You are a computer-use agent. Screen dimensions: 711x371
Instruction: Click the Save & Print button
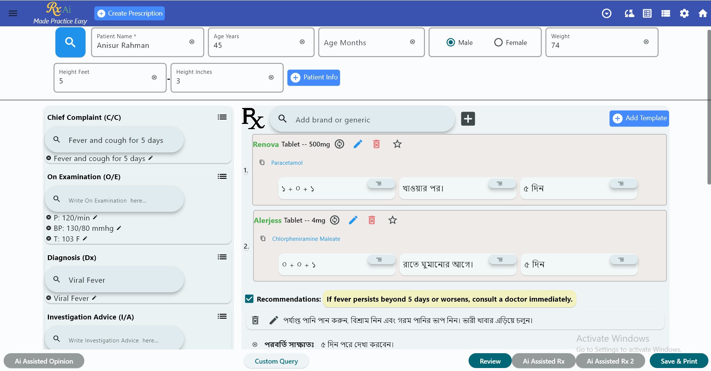tap(679, 361)
